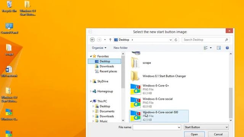The width and height of the screenshot is (244, 137).
Task: Click the Desktop breadcrumb in address bar
Action: (x=124, y=40)
